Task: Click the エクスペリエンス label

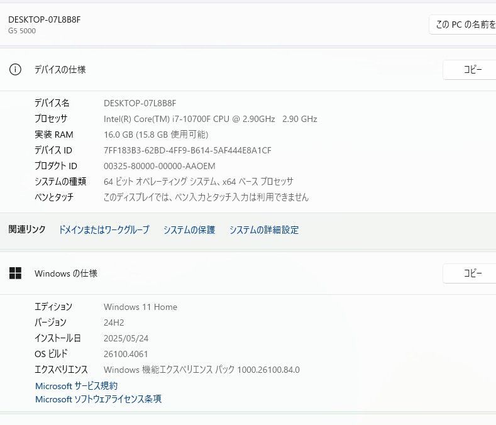Action: coord(61,369)
